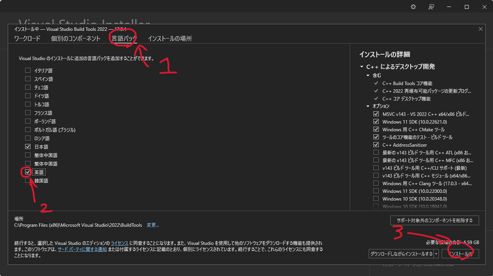The height and width of the screenshot is (276, 493).
Task: Select the 韓国語 language pack
Action: point(27,180)
